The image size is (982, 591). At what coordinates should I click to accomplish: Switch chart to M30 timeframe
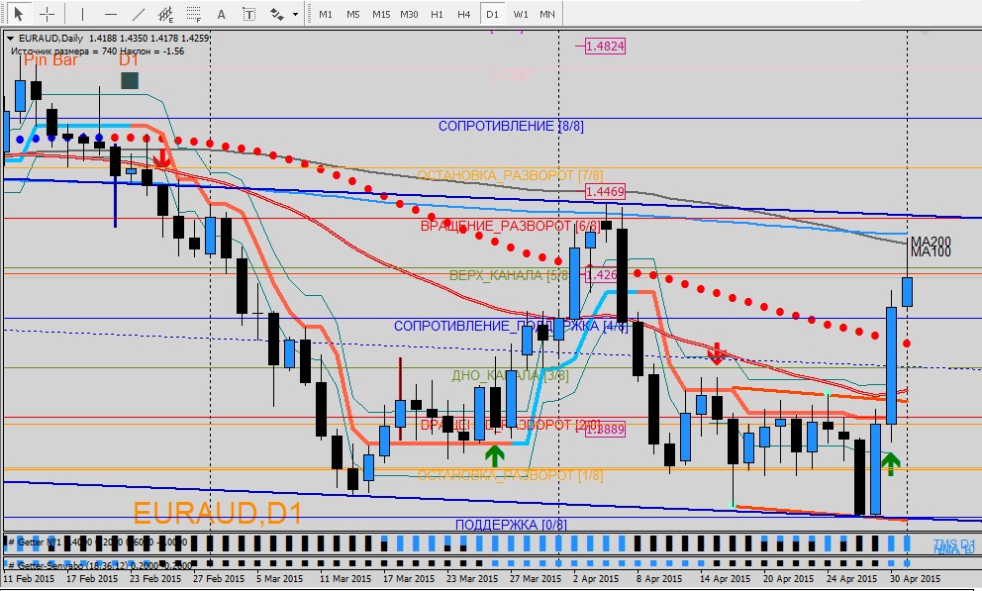409,14
